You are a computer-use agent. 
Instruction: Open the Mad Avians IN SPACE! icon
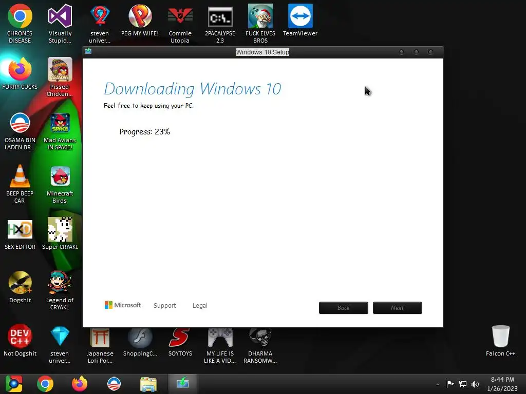60,123
